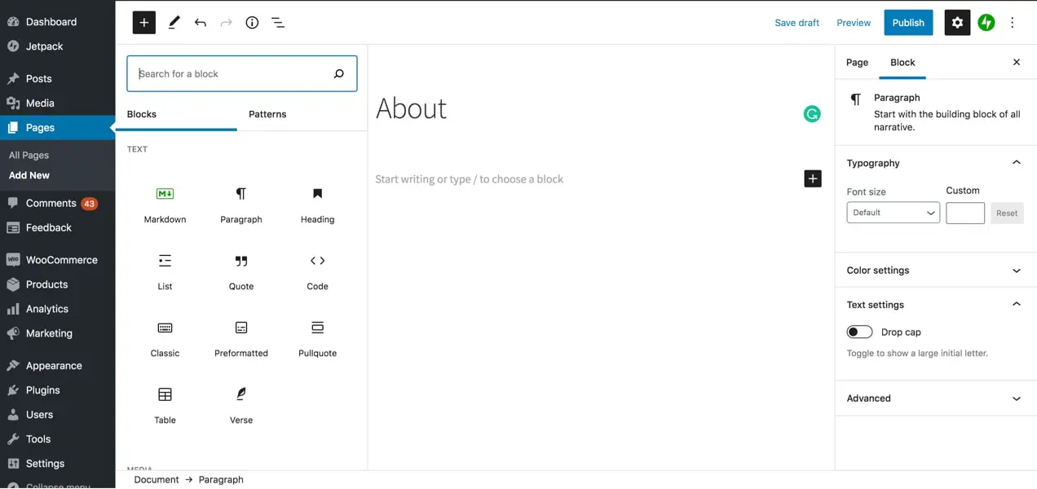
Task: Insert a Preformatted block
Action: coord(241,338)
